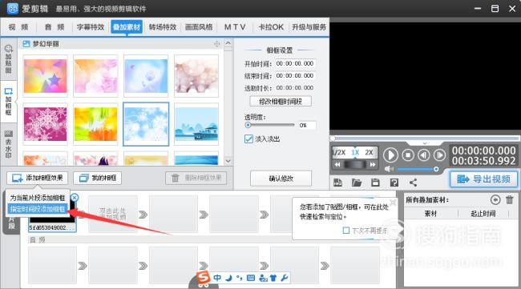Stop the video playback
The image size is (521, 289).
click(408, 155)
